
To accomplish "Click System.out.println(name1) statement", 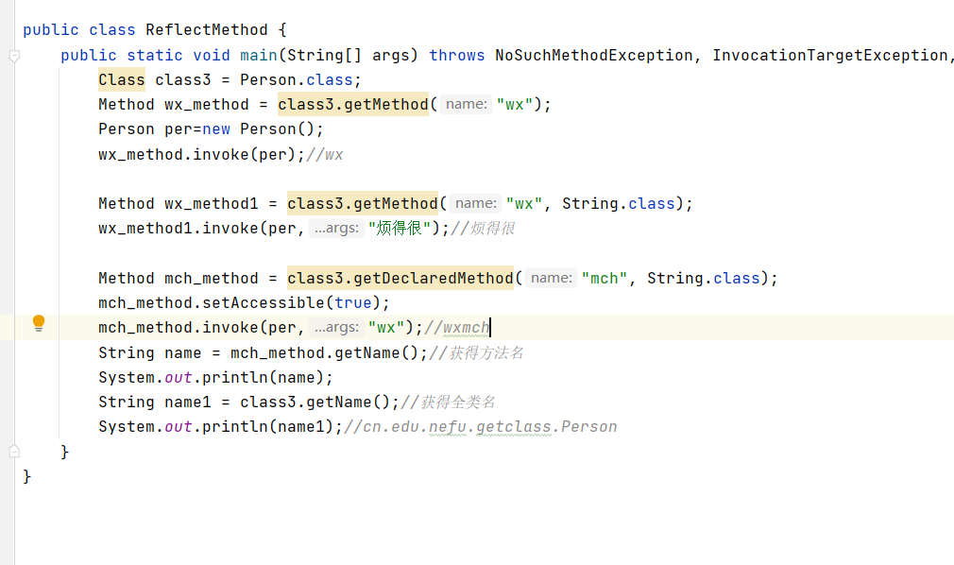I will 221,427.
